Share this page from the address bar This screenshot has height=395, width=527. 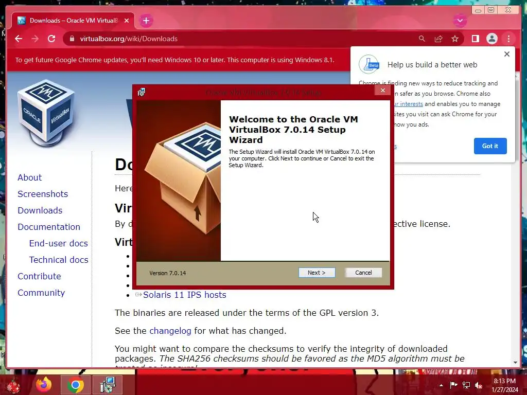tap(438, 39)
